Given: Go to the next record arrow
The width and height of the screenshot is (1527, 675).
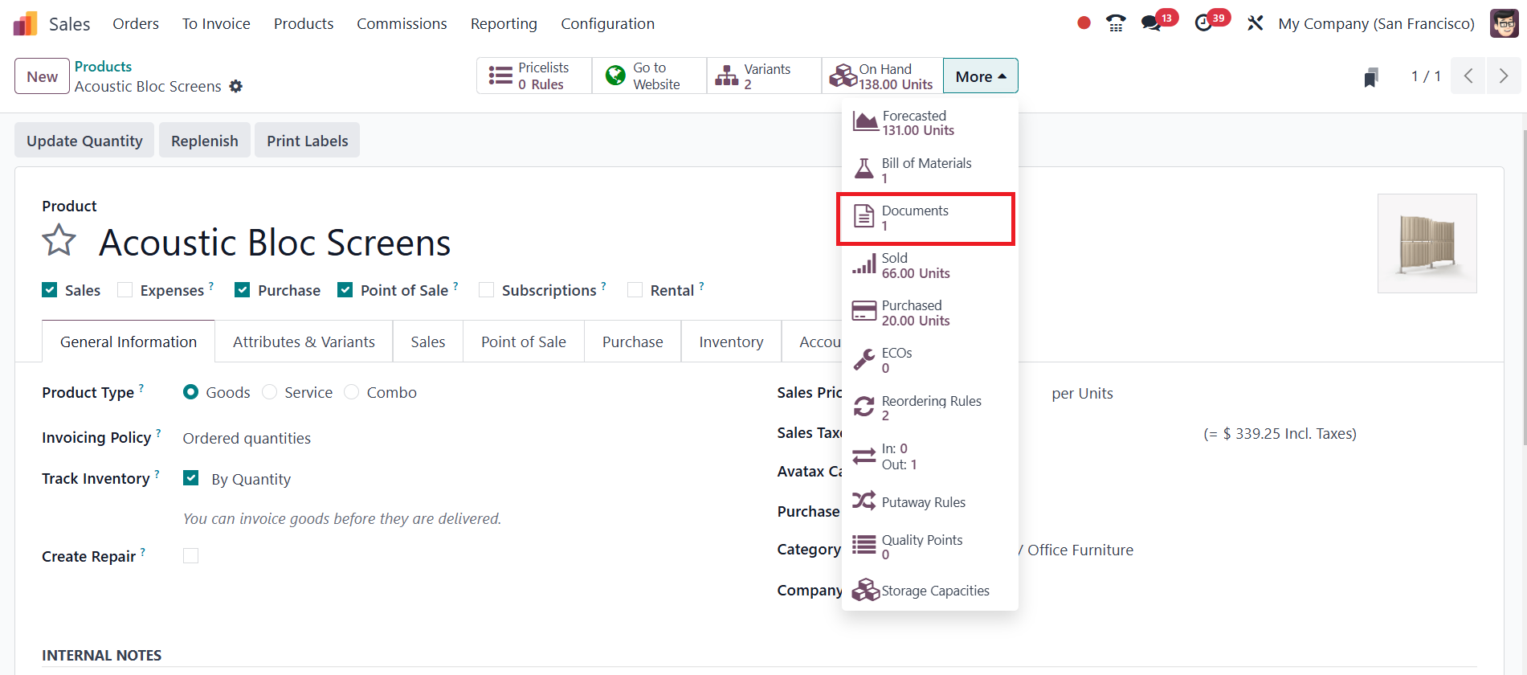Looking at the screenshot, I should coord(1504,76).
